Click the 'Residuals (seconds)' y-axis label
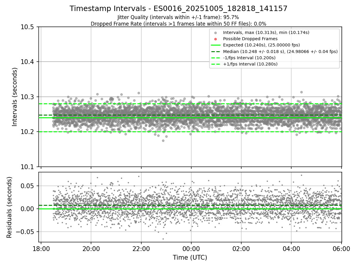Image resolution: width=357 pixels, height=268 pixels. point(10,207)
